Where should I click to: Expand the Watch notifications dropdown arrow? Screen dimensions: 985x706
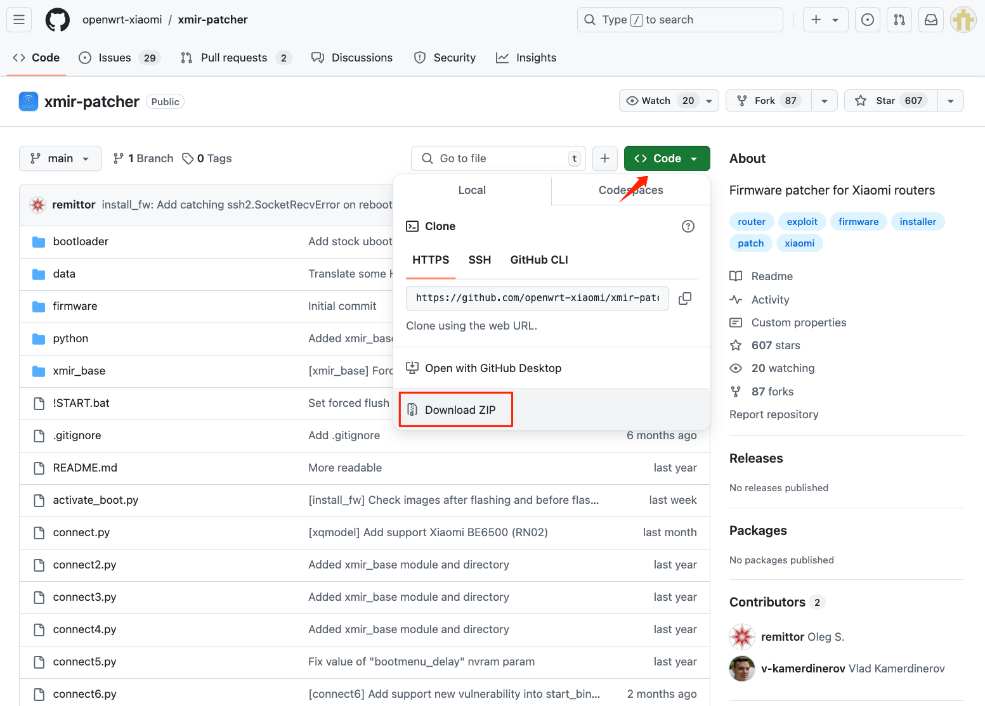pos(709,101)
